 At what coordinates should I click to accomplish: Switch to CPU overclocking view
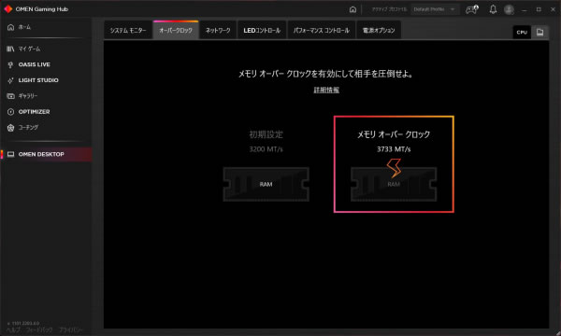pos(522,32)
